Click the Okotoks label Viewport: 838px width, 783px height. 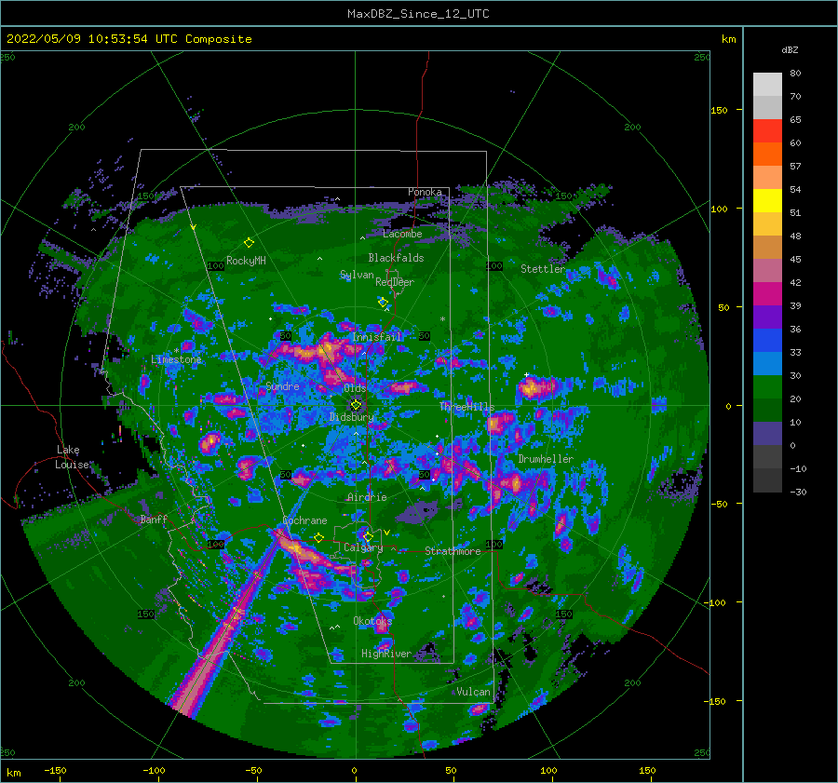(372, 621)
